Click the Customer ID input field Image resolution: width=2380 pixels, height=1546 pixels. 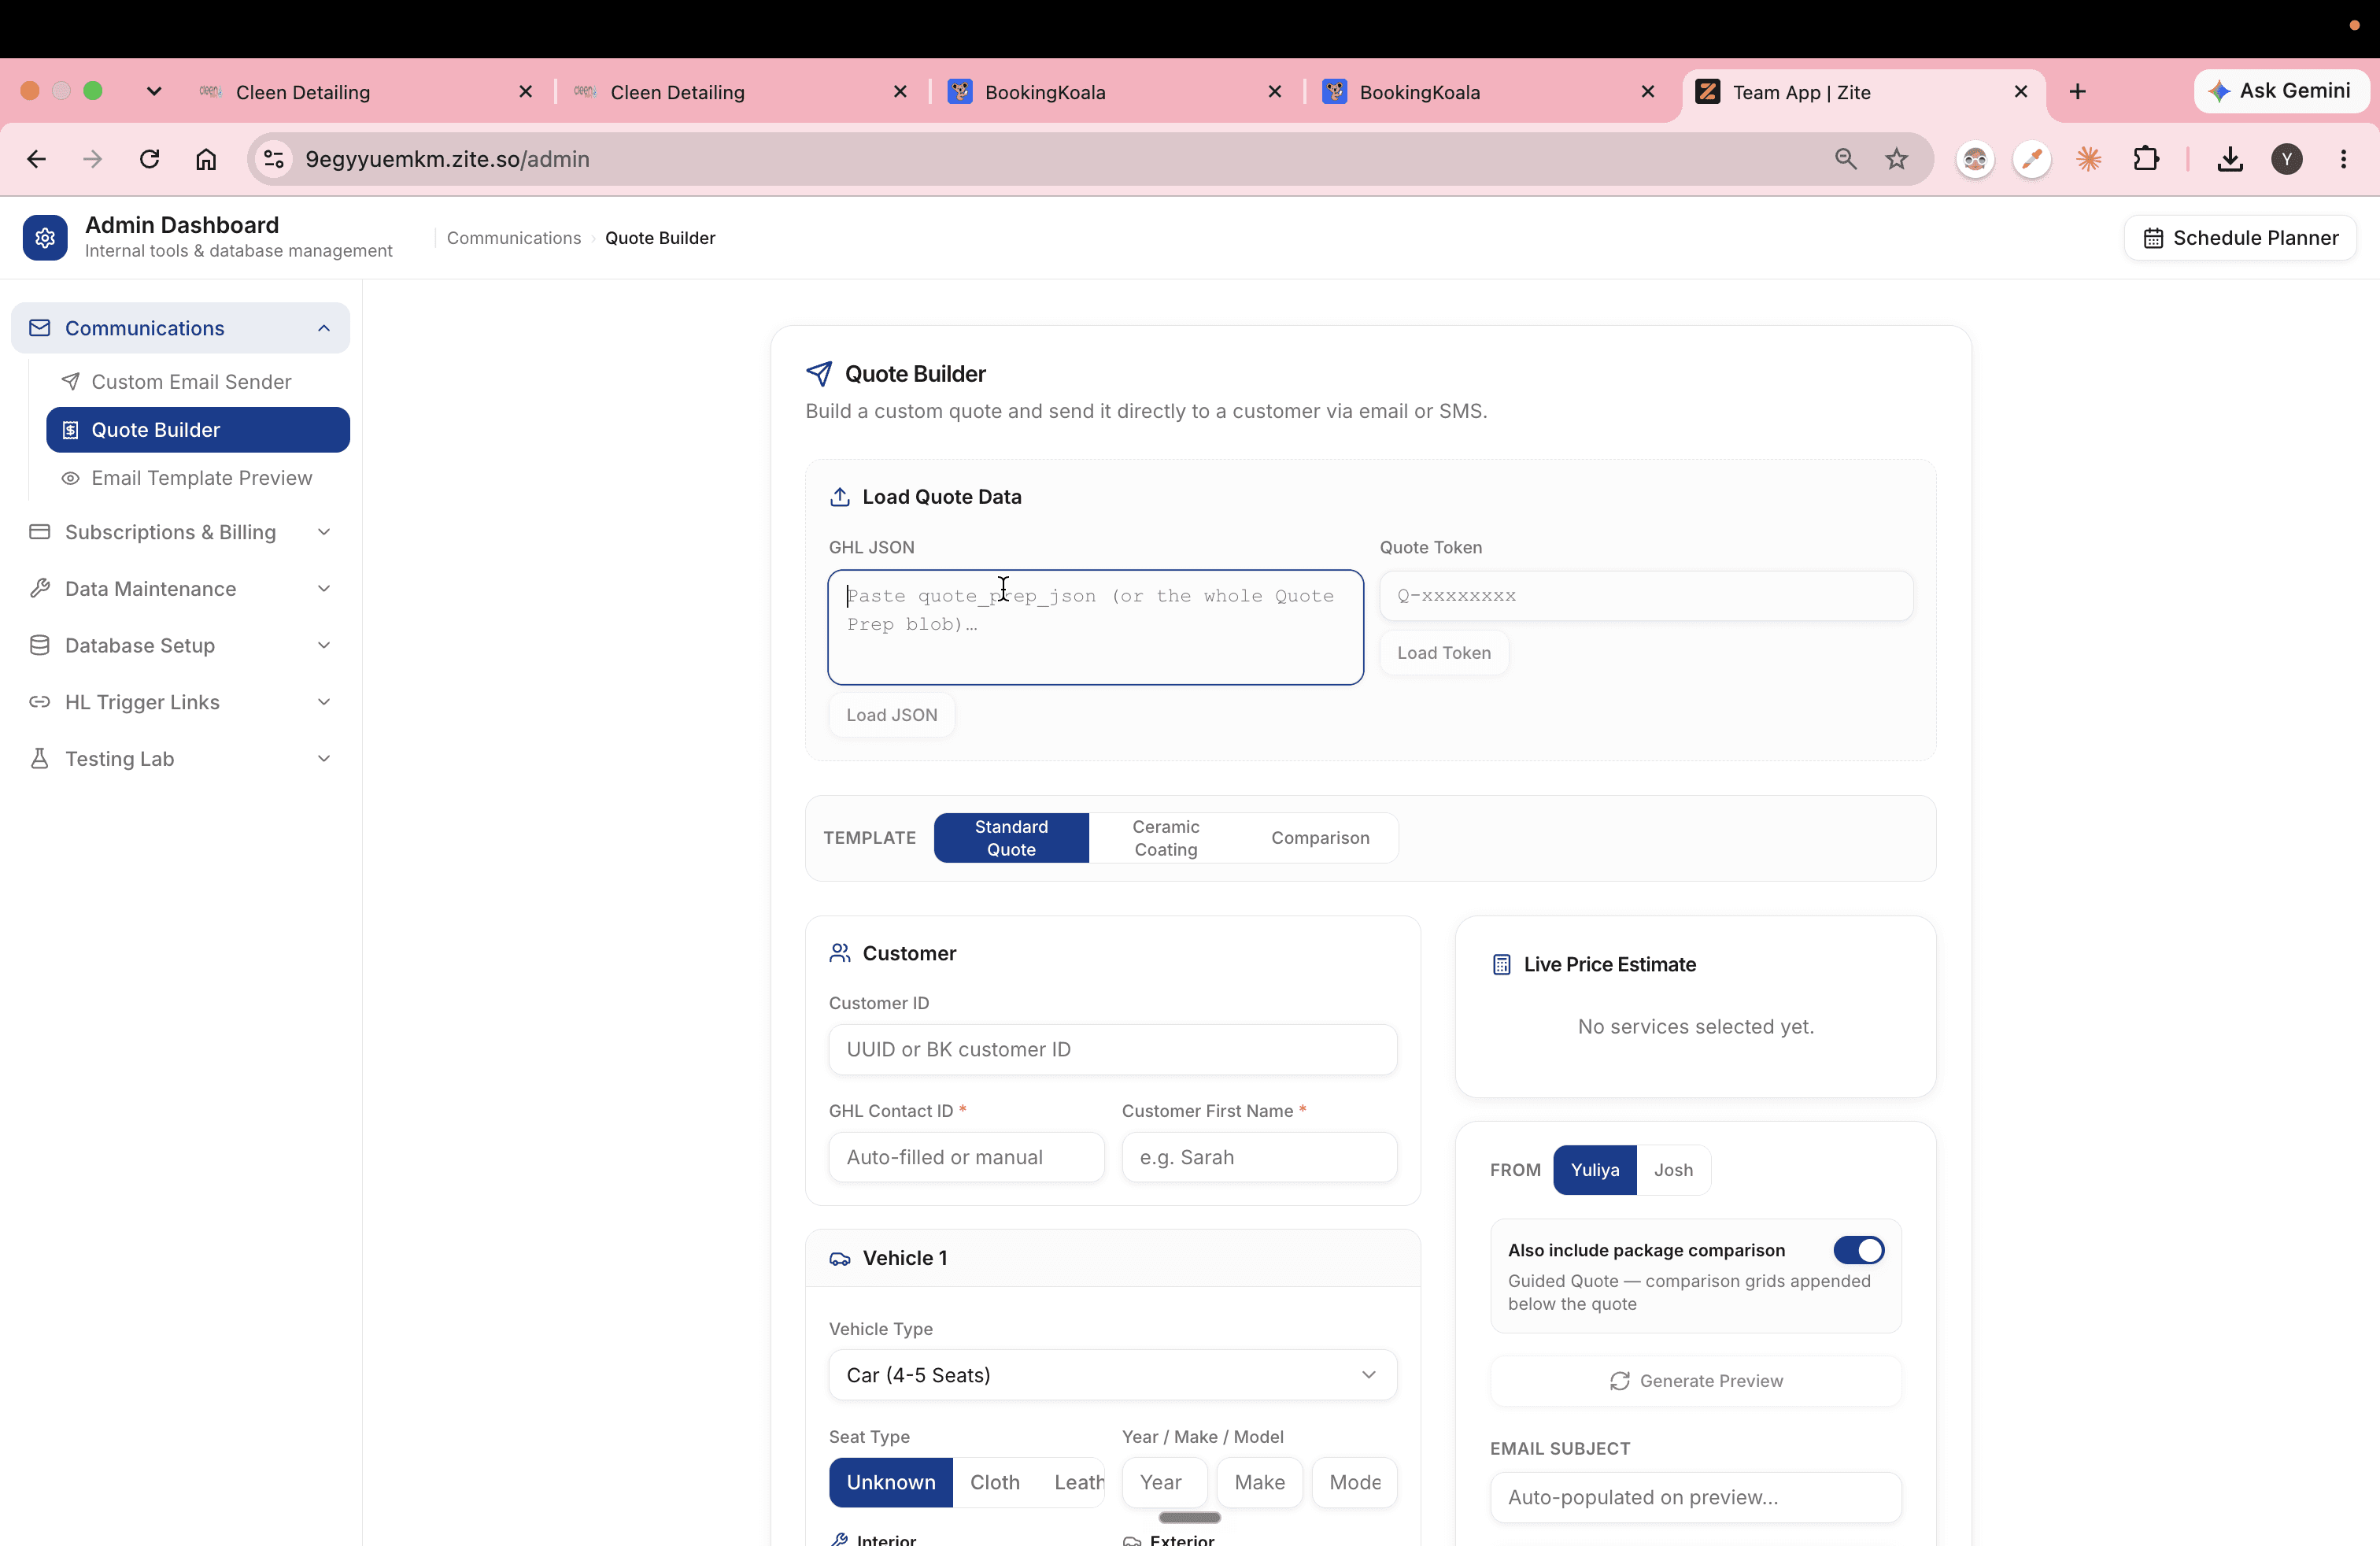tap(1112, 1050)
